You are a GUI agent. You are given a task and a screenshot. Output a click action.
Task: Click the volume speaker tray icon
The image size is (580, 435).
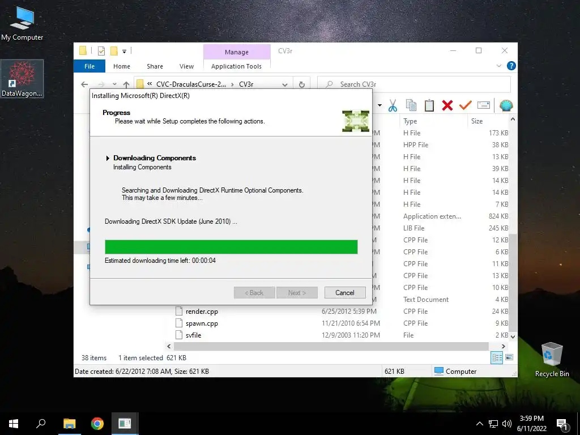click(507, 424)
